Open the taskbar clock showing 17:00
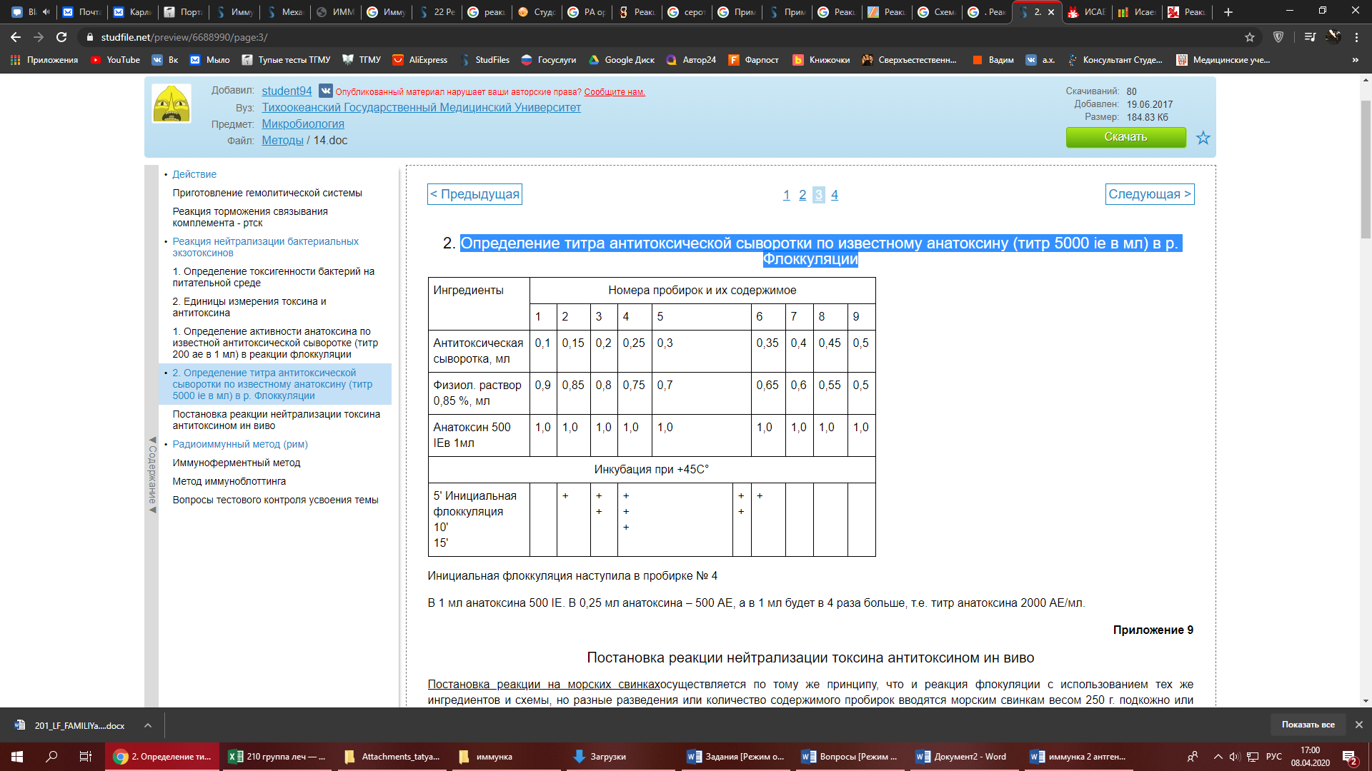The height and width of the screenshot is (771, 1372). pos(1310,757)
